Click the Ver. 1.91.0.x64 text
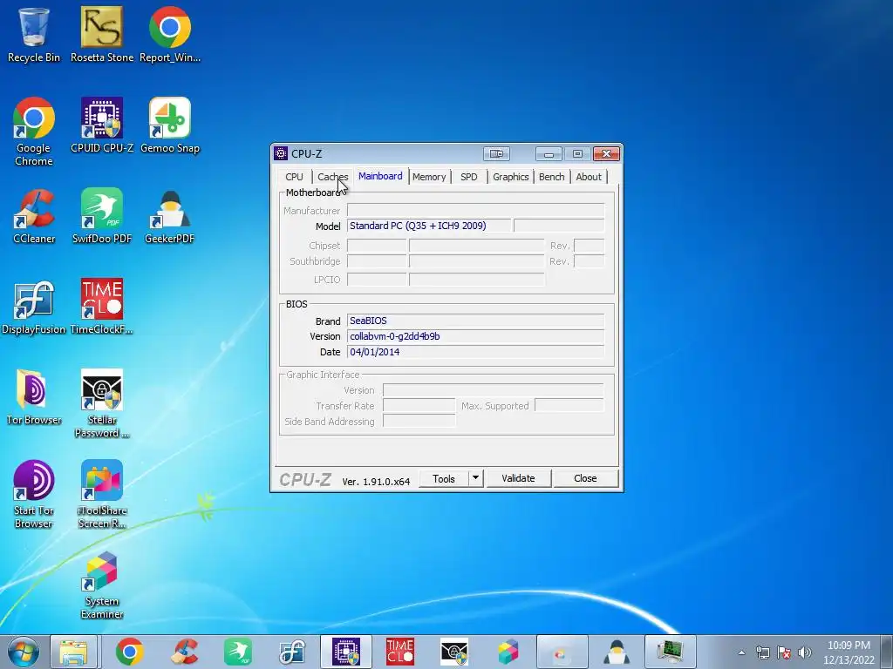Screen dimensions: 893x669 pyautogui.click(x=376, y=481)
